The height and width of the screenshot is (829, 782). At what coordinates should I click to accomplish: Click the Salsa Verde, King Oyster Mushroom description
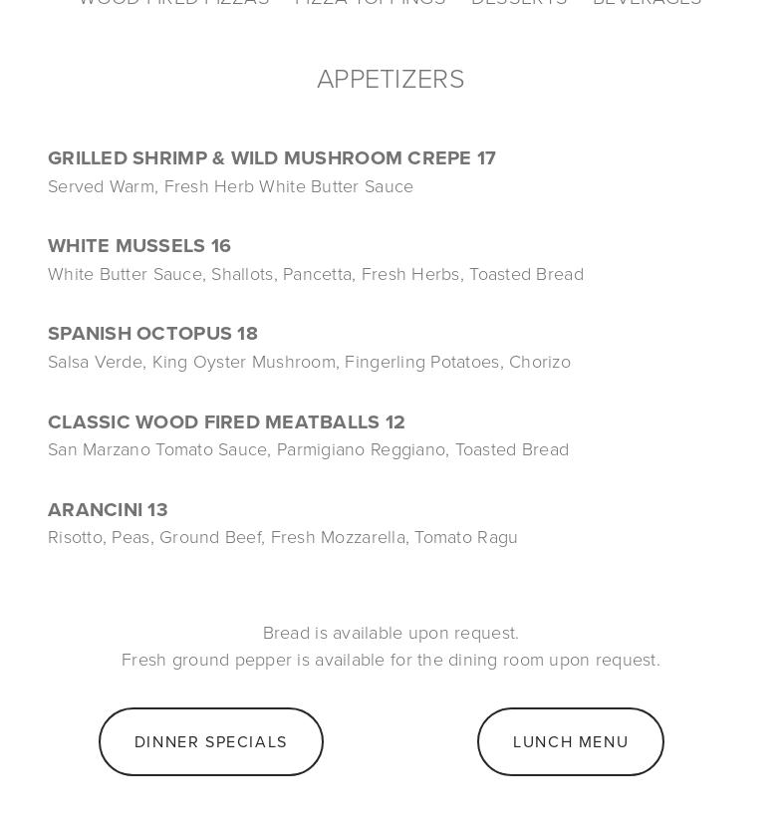click(x=309, y=362)
